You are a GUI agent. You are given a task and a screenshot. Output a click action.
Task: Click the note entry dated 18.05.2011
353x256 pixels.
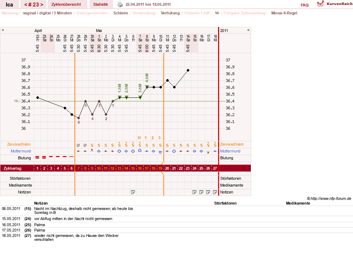pyautogui.click(x=76, y=238)
